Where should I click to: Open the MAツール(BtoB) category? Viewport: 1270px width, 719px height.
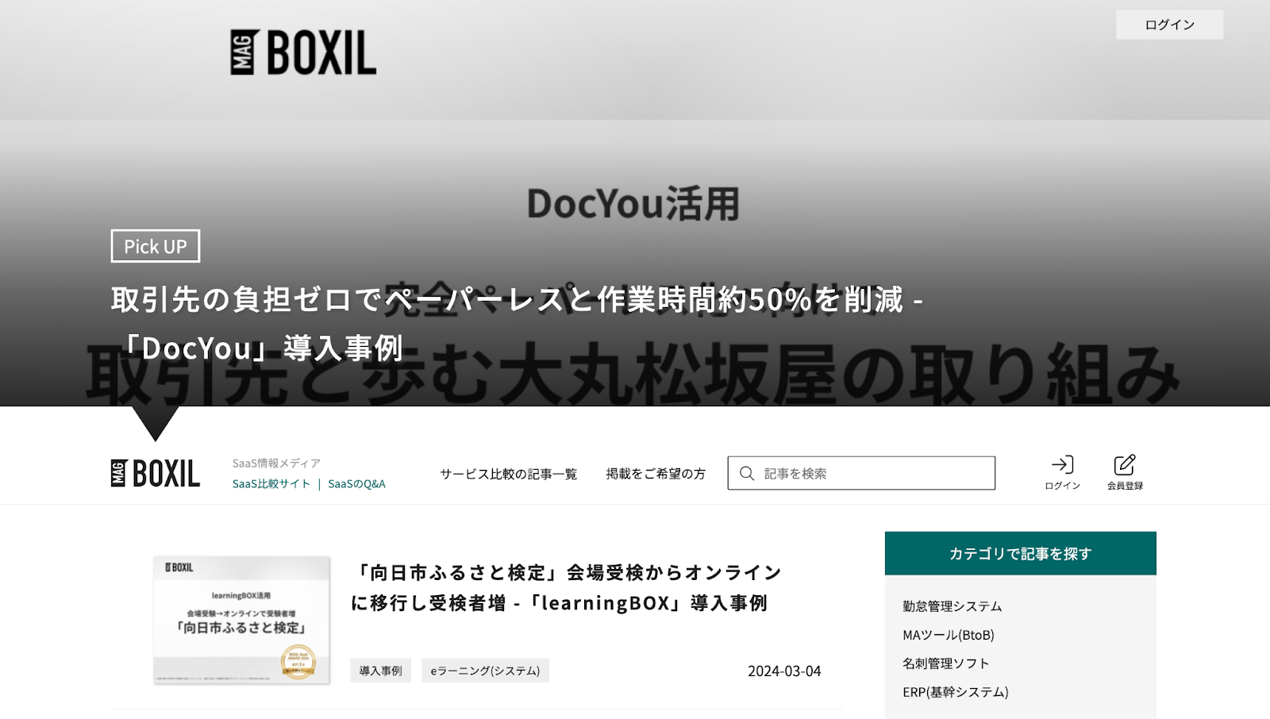(x=949, y=635)
